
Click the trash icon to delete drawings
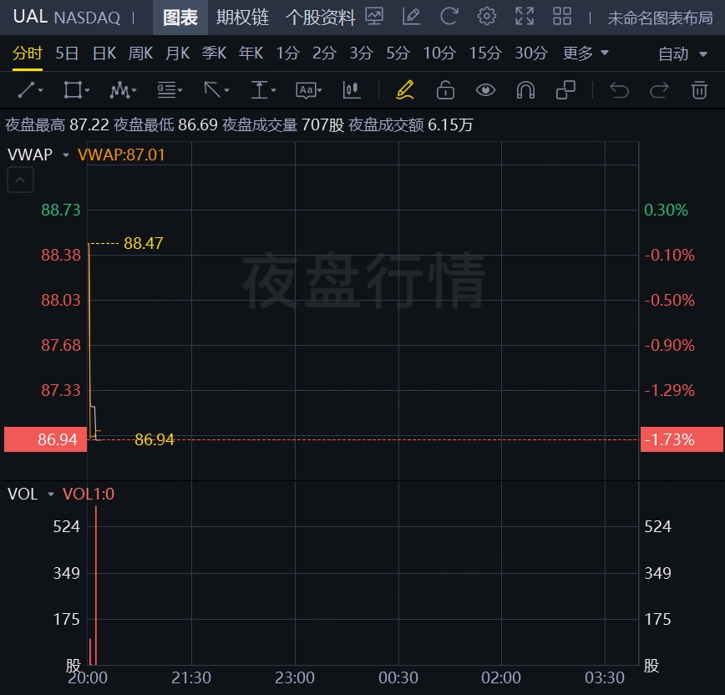699,89
